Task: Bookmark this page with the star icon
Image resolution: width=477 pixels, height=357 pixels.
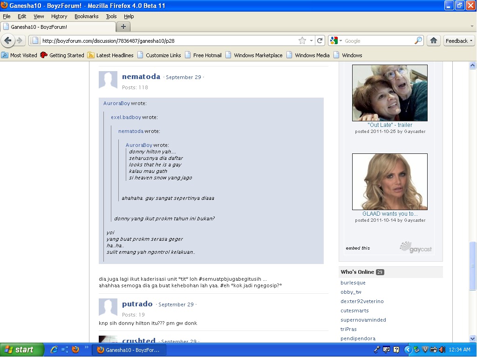Action: 302,40
